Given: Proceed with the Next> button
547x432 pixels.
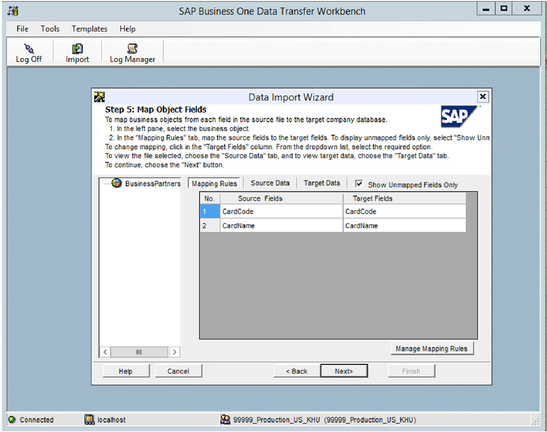Looking at the screenshot, I should (344, 371).
